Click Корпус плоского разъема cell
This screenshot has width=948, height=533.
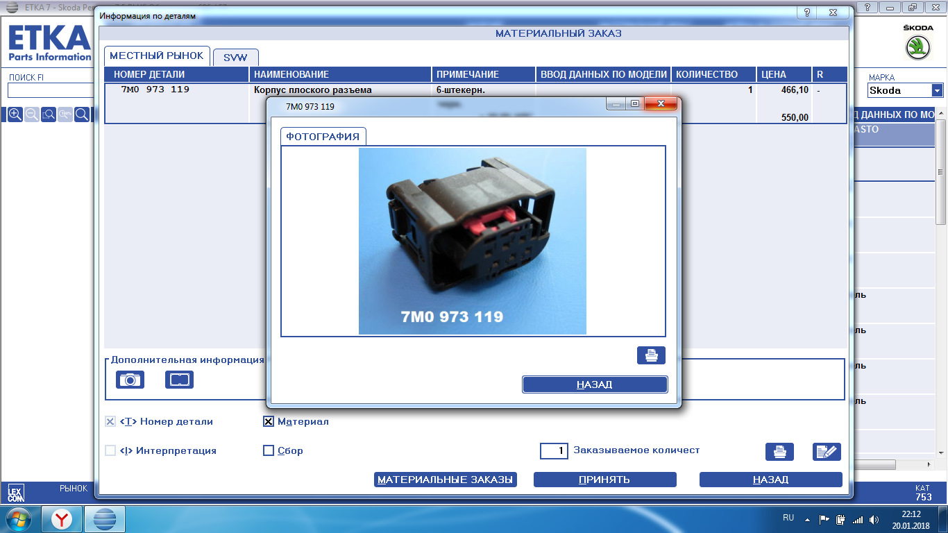click(x=313, y=90)
